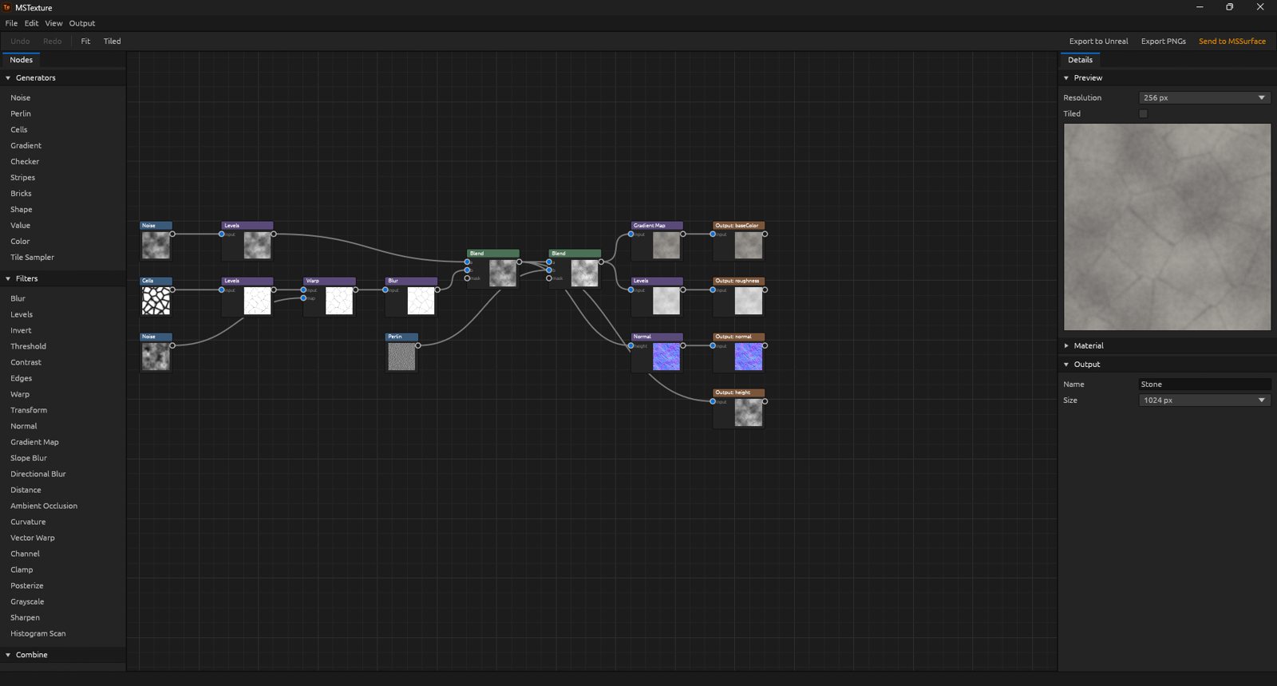Viewport: 1277px width, 686px height.
Task: Select the Output normal node
Action: click(x=738, y=353)
